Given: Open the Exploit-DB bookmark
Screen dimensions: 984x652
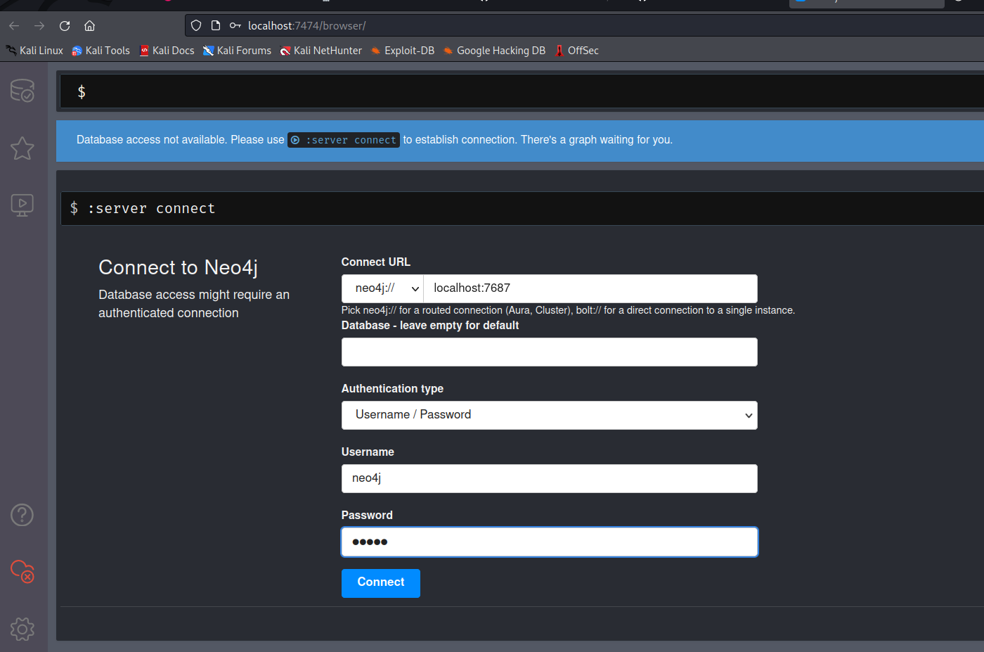Looking at the screenshot, I should [x=403, y=51].
